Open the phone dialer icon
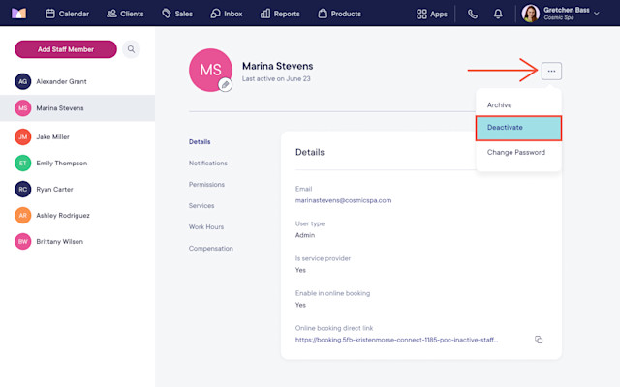The image size is (620, 387). pos(473,15)
